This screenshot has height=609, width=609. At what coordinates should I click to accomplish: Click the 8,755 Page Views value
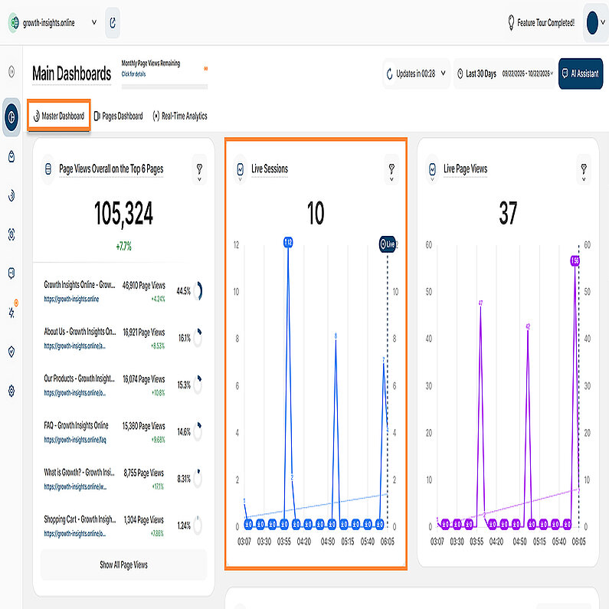(x=144, y=473)
